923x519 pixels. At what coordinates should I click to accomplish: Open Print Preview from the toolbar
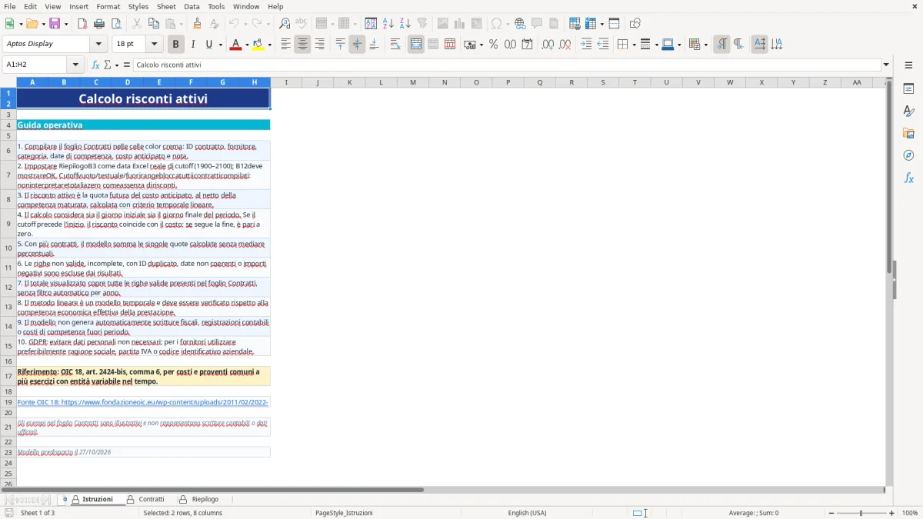click(115, 24)
